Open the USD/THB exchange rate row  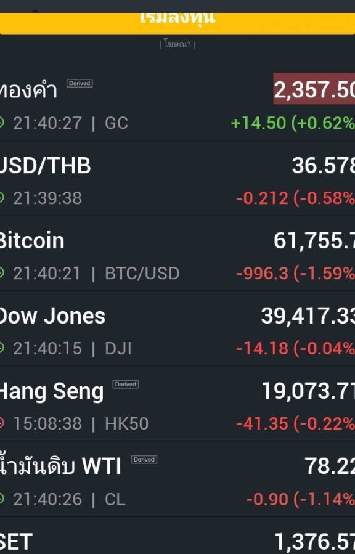[x=177, y=178]
